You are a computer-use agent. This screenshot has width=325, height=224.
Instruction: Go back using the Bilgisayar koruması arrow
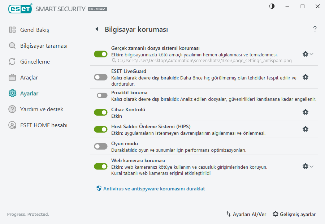96,29
